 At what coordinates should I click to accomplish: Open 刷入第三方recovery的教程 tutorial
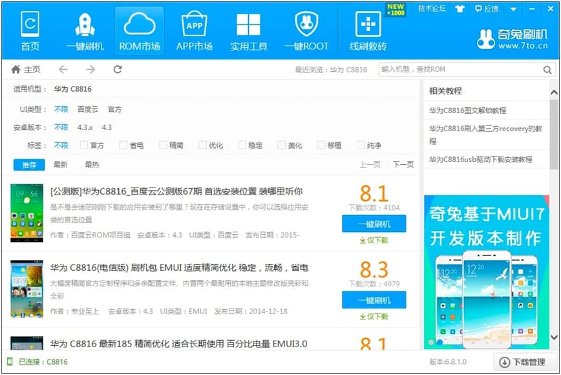click(x=486, y=134)
